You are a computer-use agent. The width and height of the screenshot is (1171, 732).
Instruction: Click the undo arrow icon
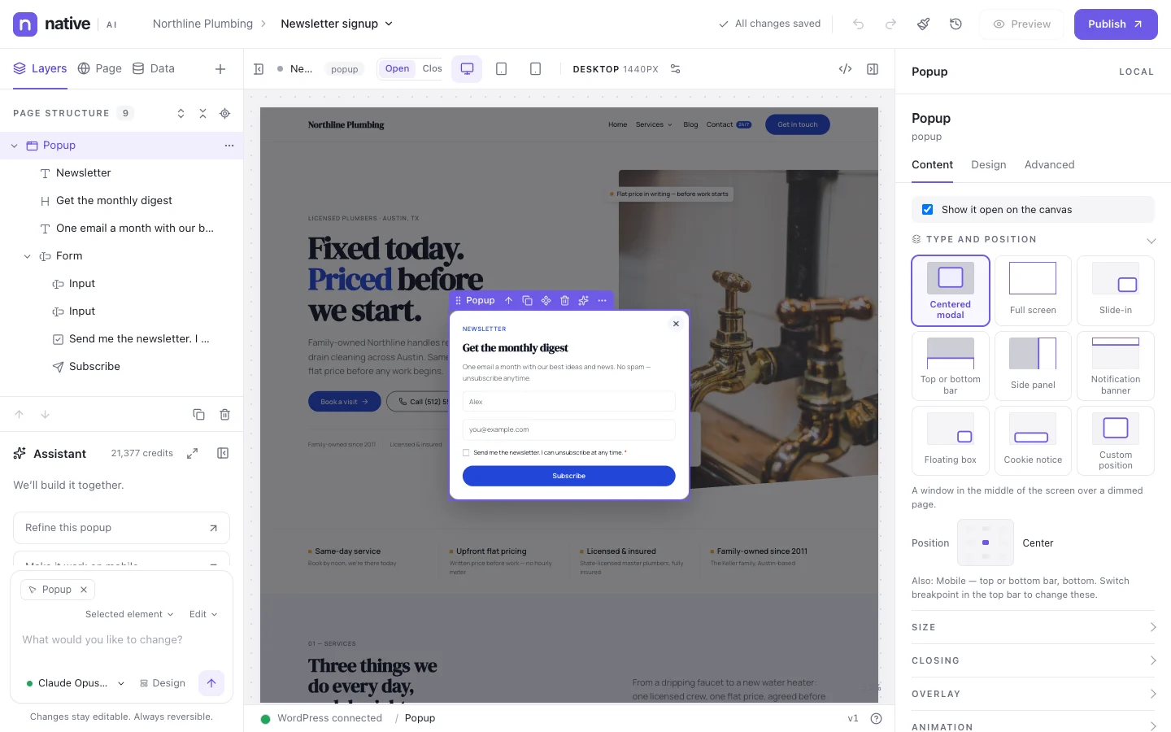[x=858, y=24]
